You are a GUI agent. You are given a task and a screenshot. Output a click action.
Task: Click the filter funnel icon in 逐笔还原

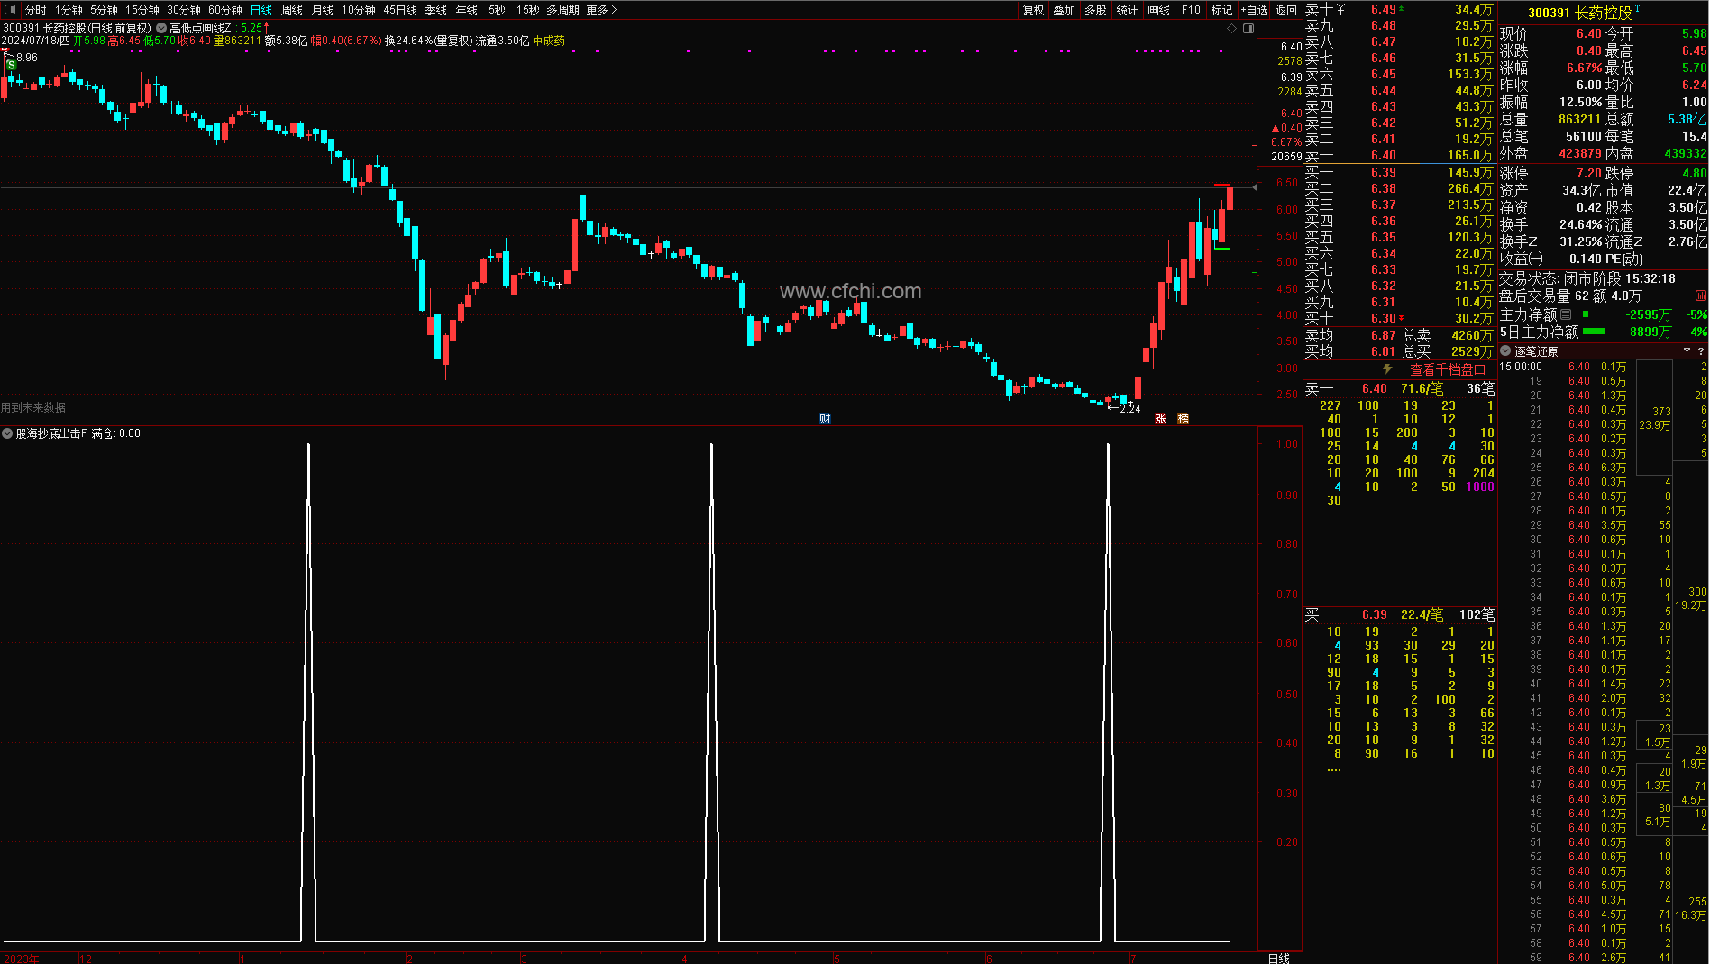[1687, 351]
